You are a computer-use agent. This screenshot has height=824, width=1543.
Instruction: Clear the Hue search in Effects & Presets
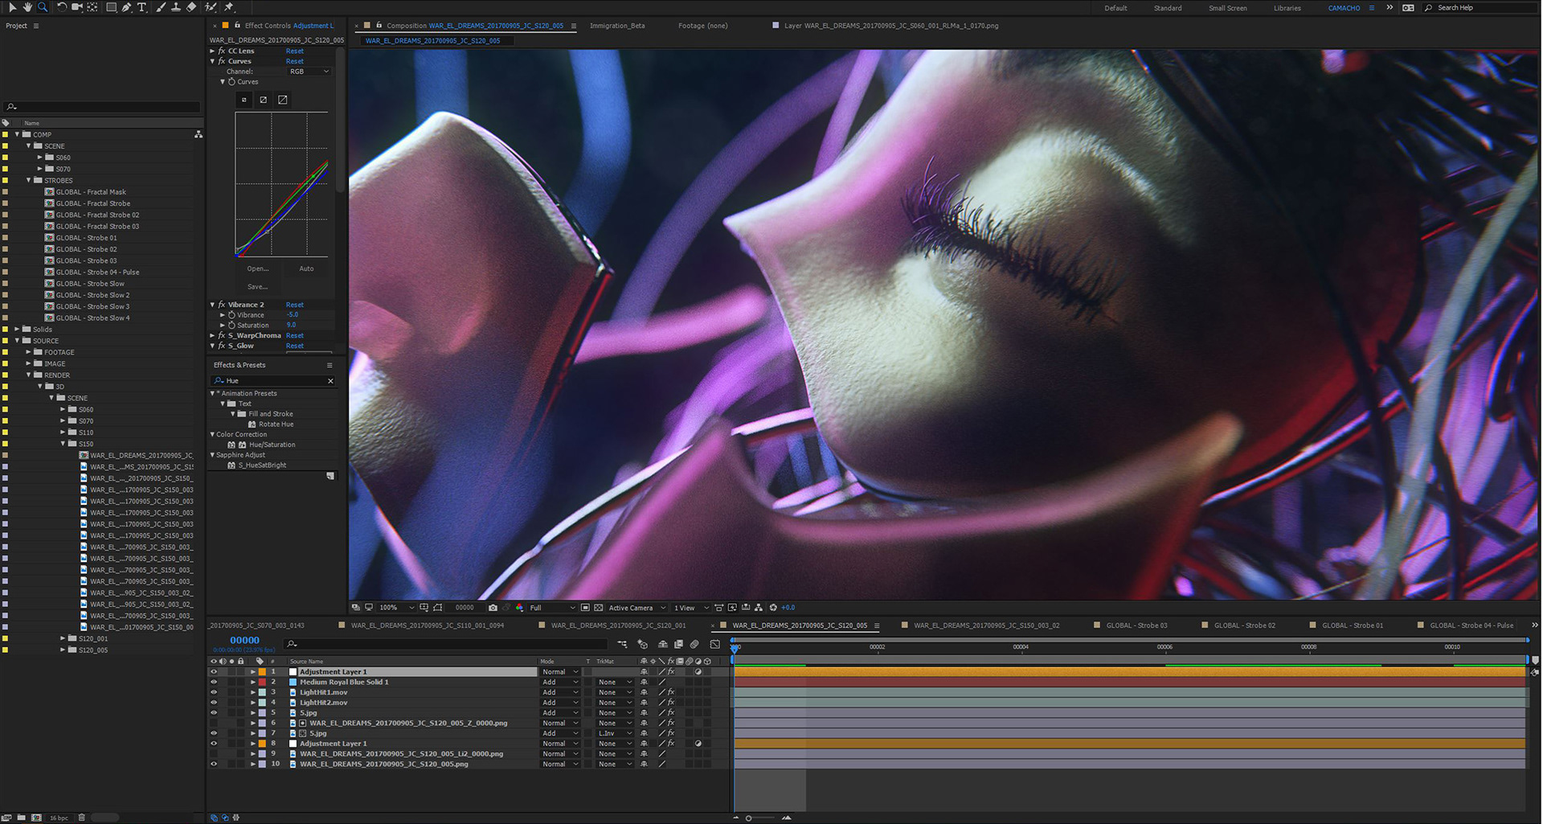(330, 381)
